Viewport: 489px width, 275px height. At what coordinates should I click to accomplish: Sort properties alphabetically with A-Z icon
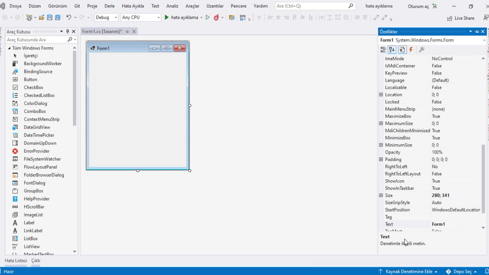(392, 50)
